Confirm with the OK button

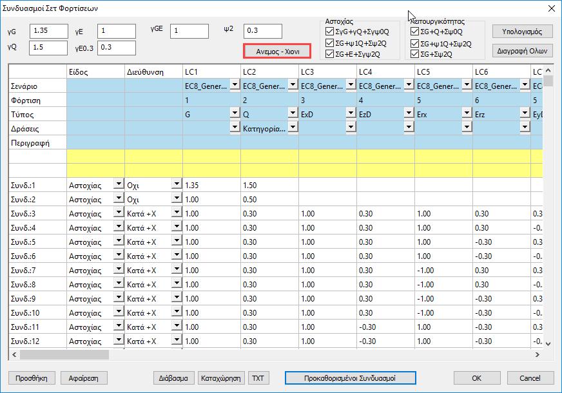(x=477, y=378)
